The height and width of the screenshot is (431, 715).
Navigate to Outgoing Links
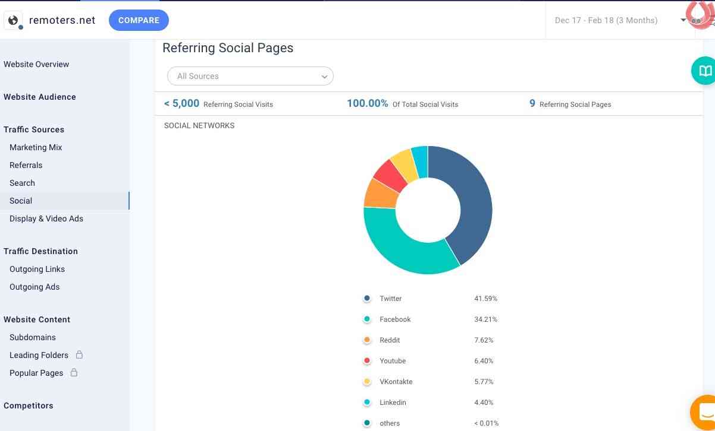click(x=37, y=269)
